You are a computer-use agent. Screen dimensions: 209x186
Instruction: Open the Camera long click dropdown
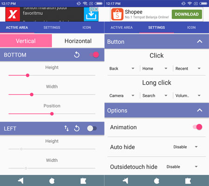click(x=122, y=95)
